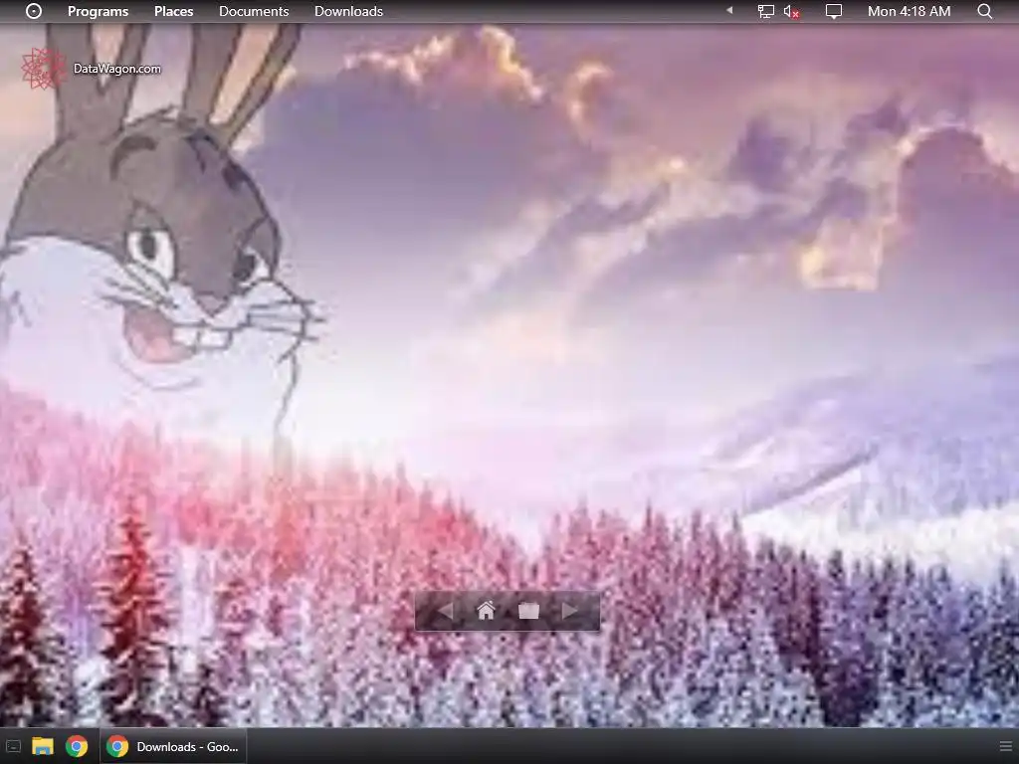Image resolution: width=1019 pixels, height=764 pixels.
Task: Open the Downloads menu
Action: click(x=348, y=11)
